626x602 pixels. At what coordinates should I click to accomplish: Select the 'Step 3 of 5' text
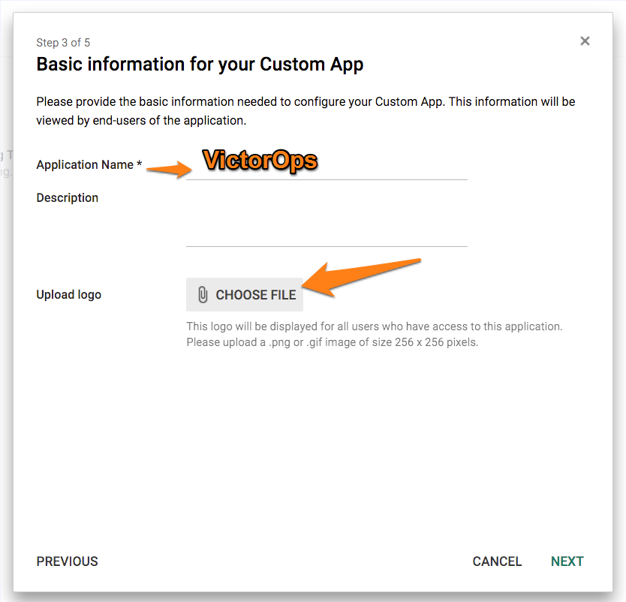[x=63, y=43]
